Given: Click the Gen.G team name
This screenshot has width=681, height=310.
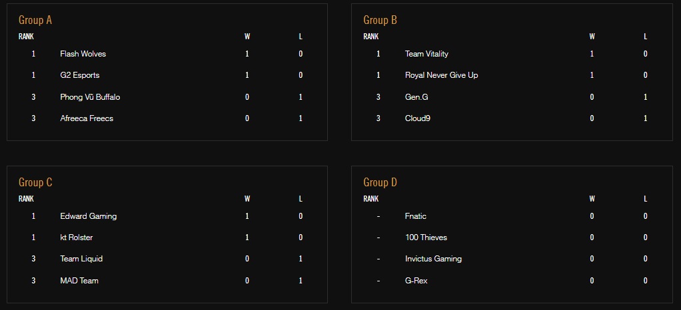Looking at the screenshot, I should 416,97.
